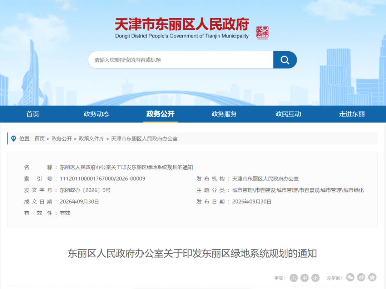
Task: Click the 发布日期 value 2026年09月30日
Action: tap(252, 202)
